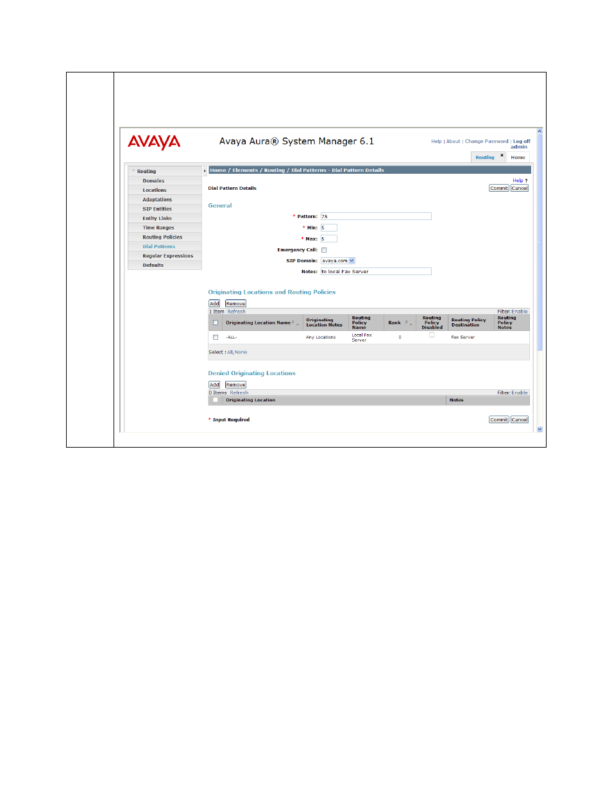Viewport: 612px width, 792px height.
Task: Open Defaults in the Routing menu
Action: pyautogui.click(x=153, y=265)
